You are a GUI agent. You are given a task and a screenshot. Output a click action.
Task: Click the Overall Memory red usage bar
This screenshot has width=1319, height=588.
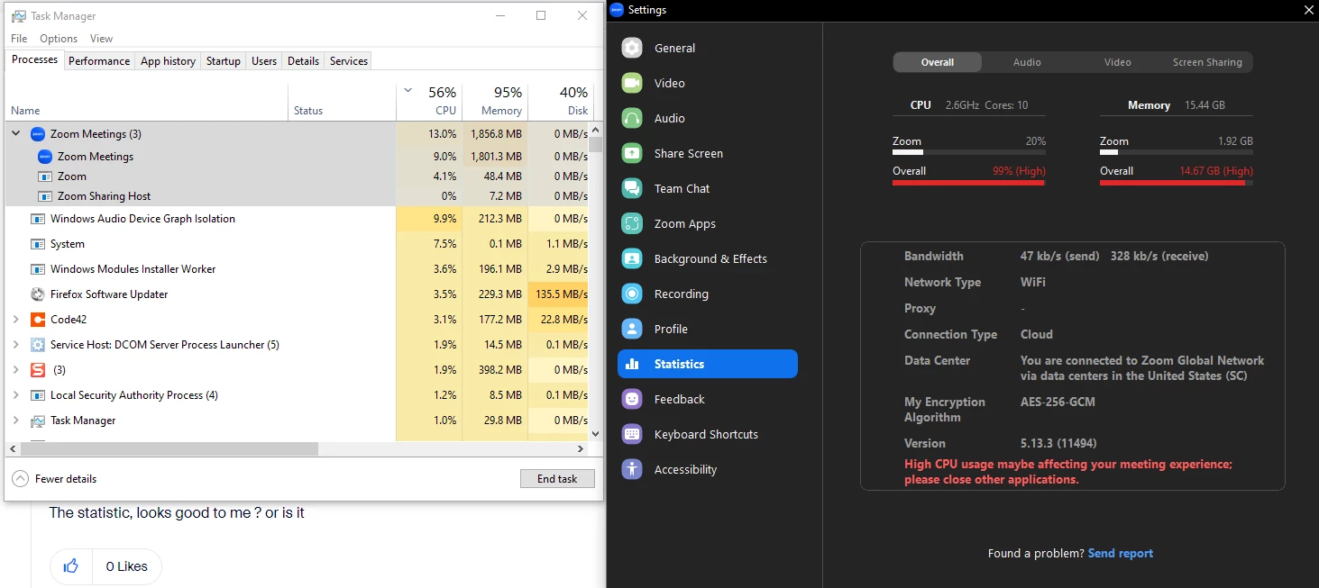pos(1176,183)
